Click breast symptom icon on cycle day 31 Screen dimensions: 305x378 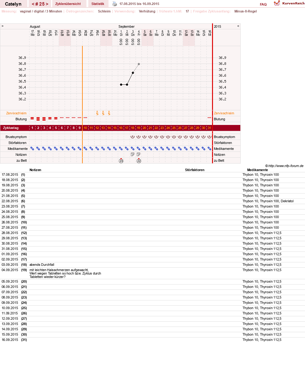click(209, 136)
